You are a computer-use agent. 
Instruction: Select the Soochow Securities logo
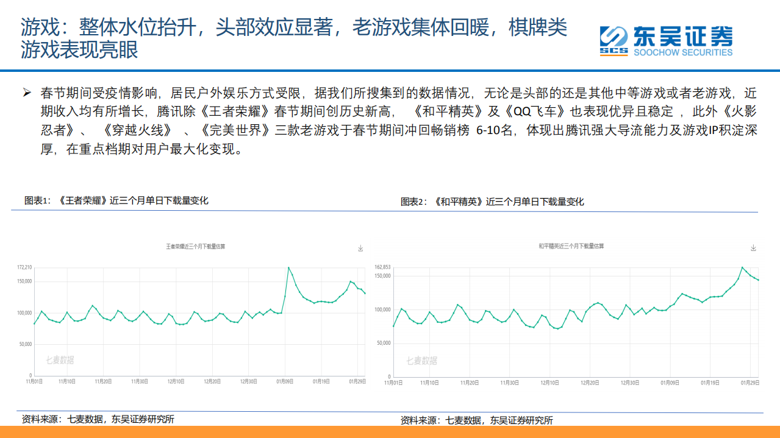click(x=667, y=41)
